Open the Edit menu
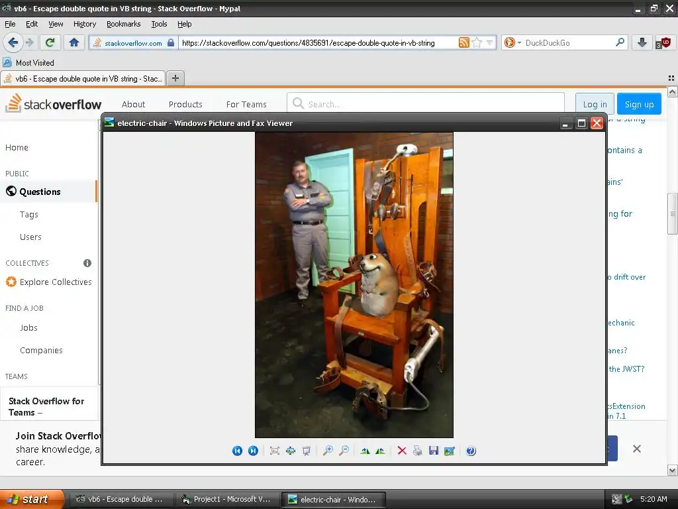This screenshot has height=509, width=678. pos(32,24)
